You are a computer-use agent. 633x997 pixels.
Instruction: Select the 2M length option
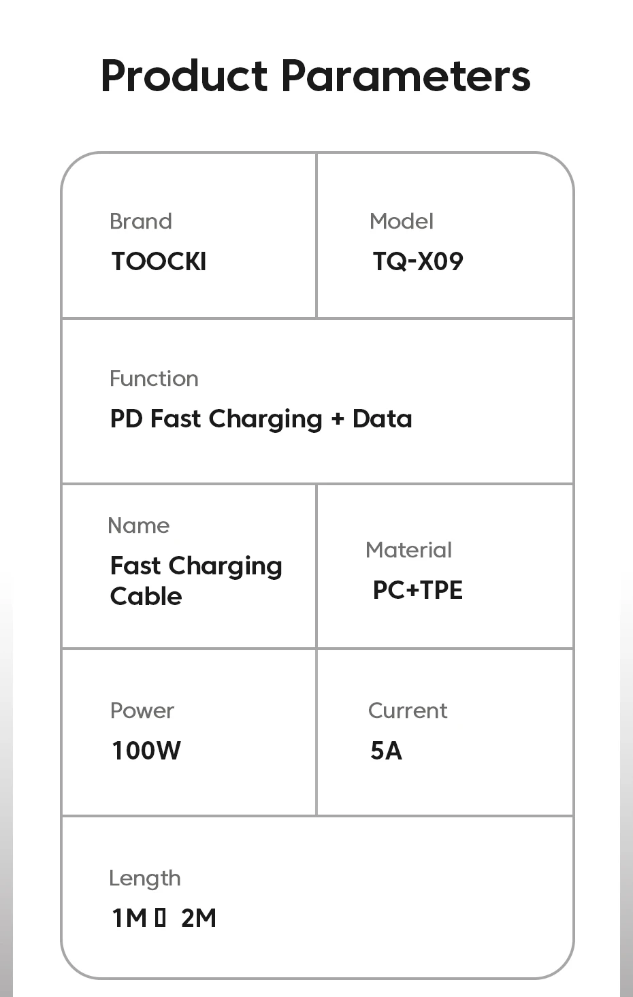[x=199, y=918]
